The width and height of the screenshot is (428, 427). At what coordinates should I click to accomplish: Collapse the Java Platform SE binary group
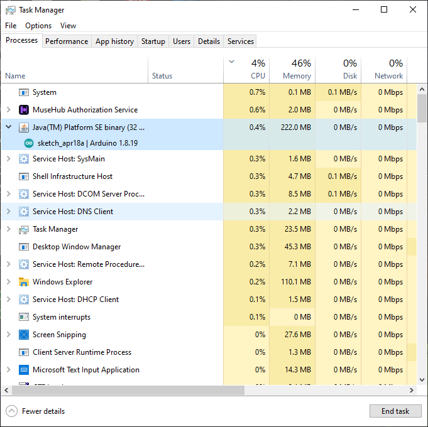coord(9,127)
